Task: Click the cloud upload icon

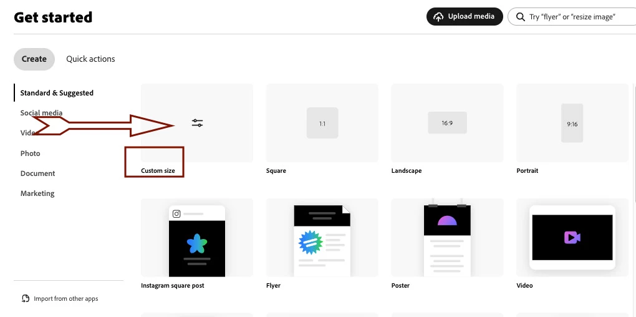Action: coord(438,17)
